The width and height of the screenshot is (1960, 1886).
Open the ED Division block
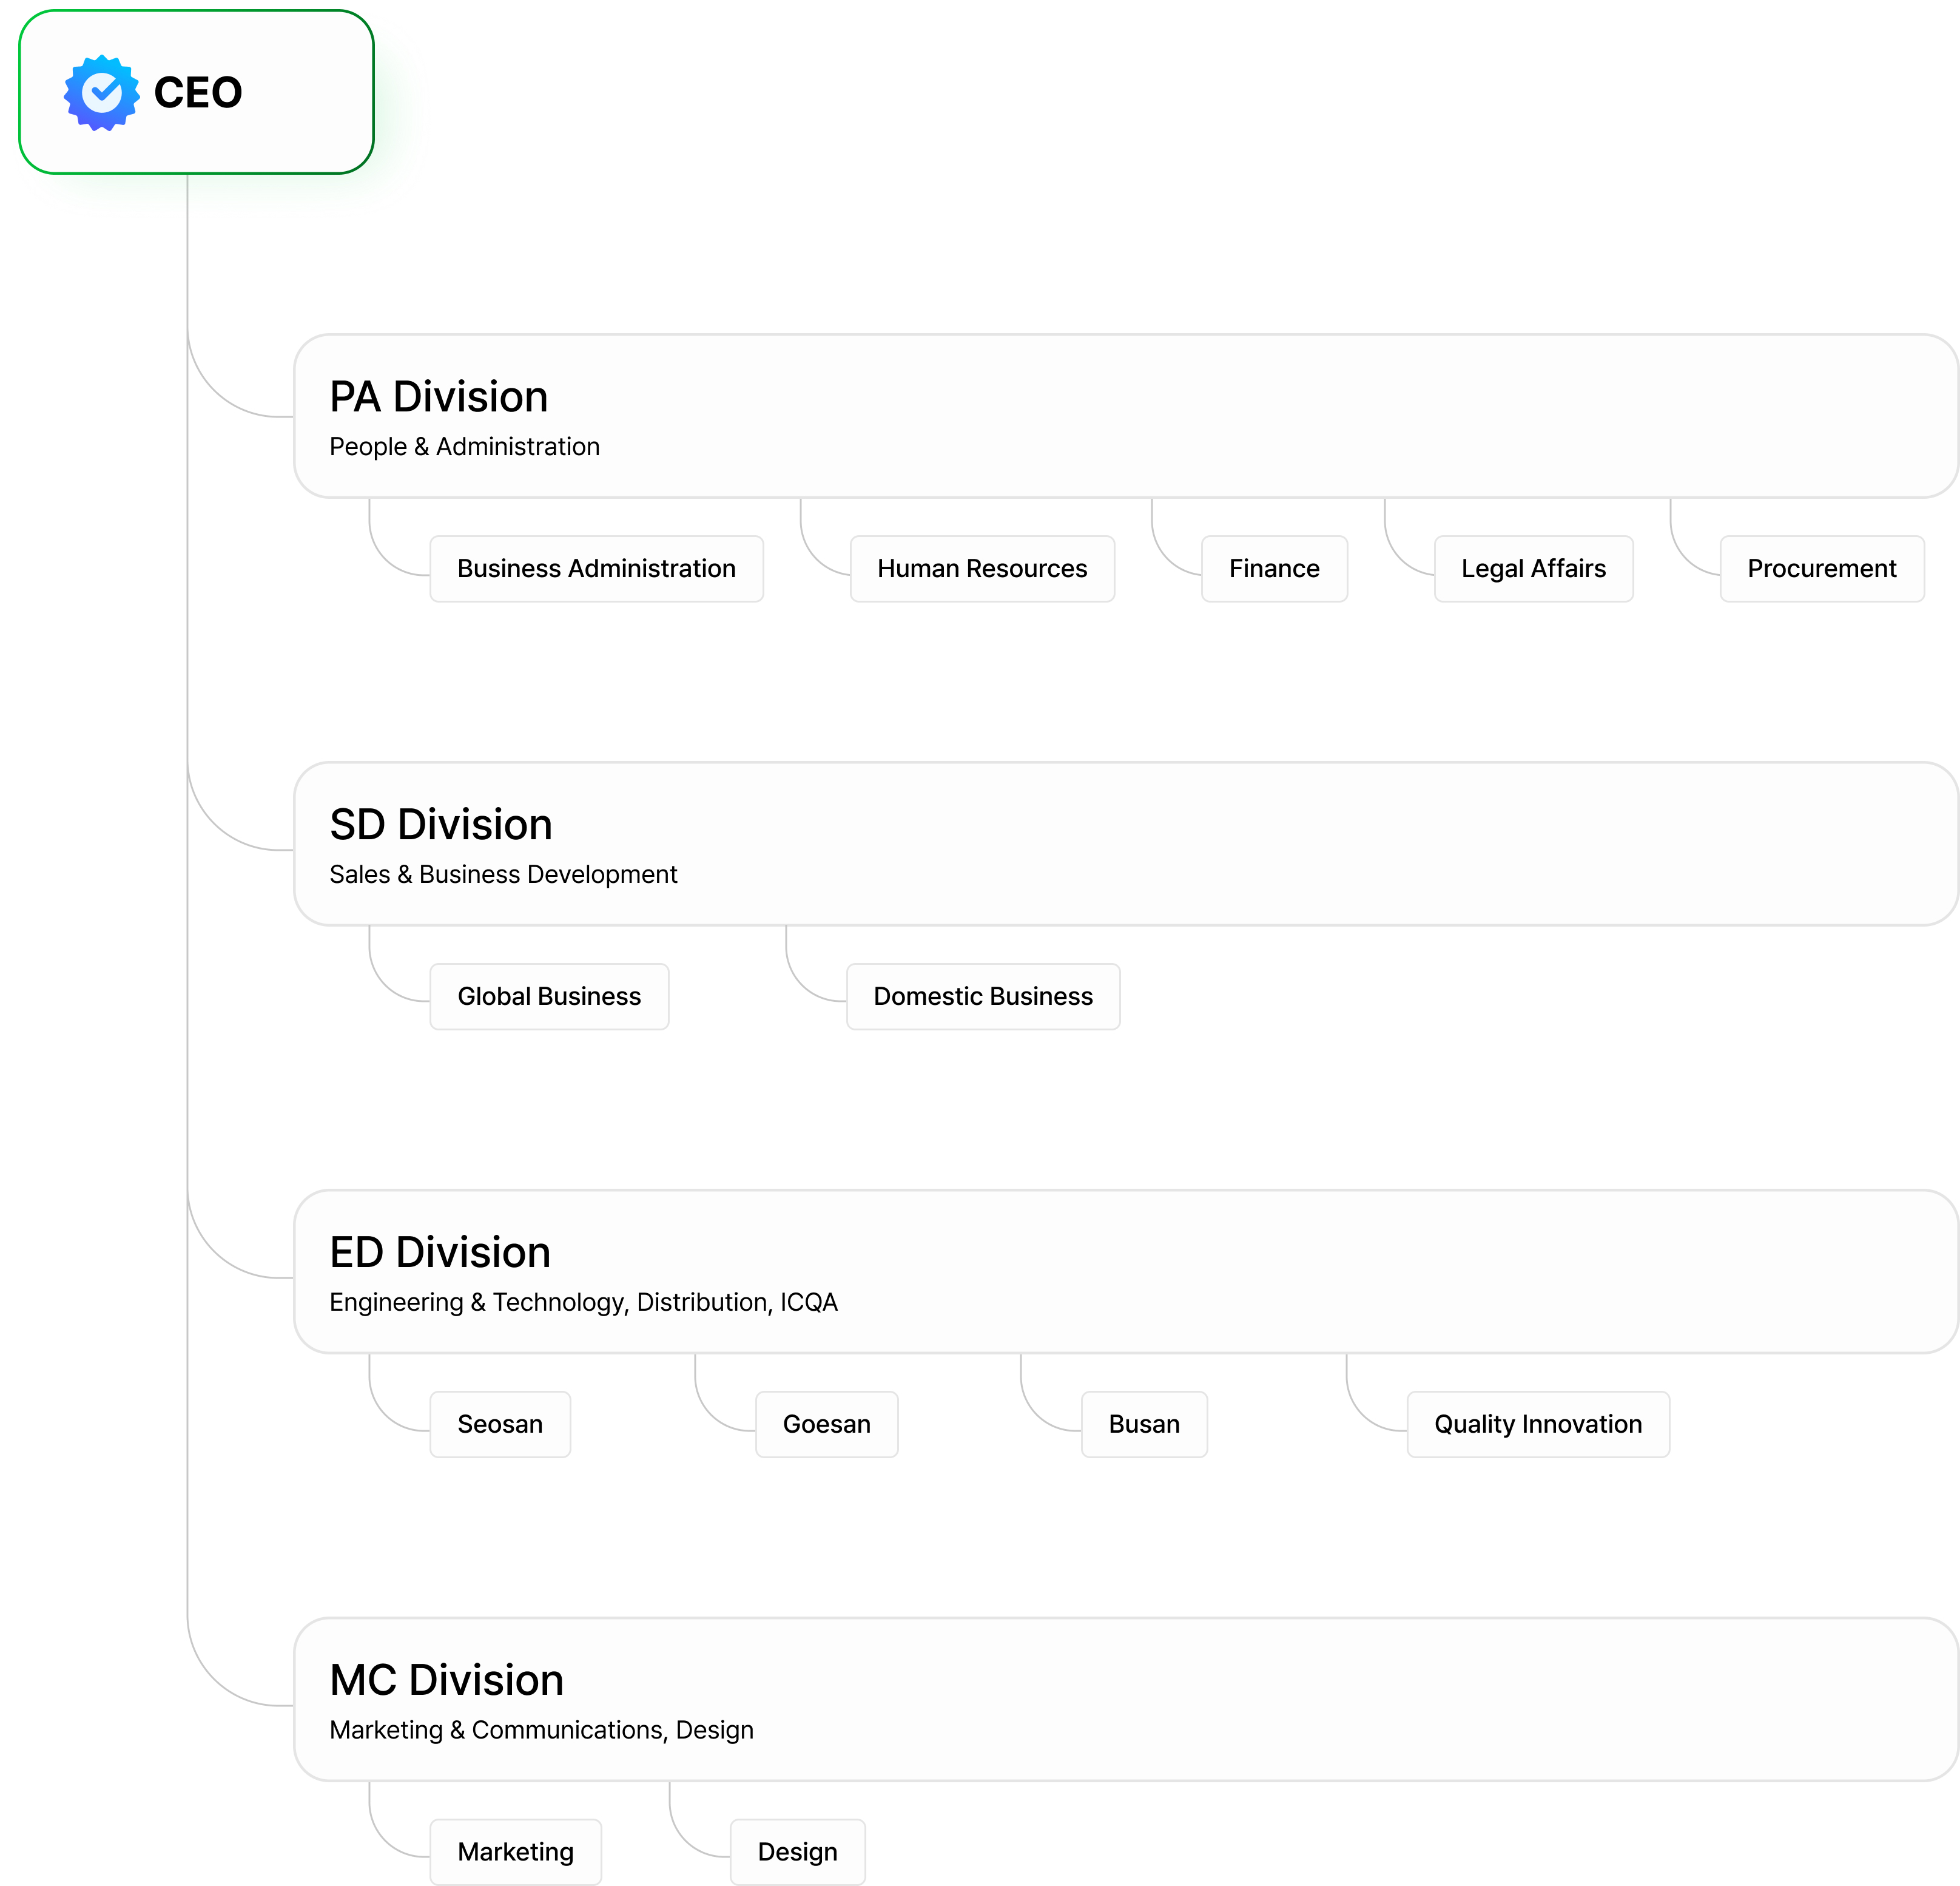tap(1125, 1271)
